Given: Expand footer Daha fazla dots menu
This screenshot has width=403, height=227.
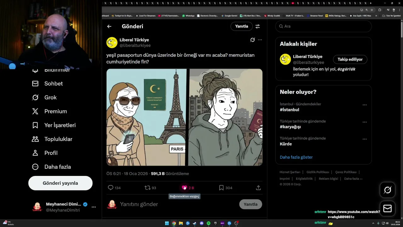Looking at the screenshot, I should [353, 179].
